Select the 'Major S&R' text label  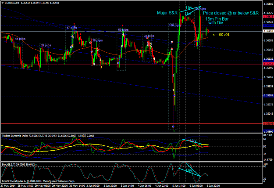167,13
